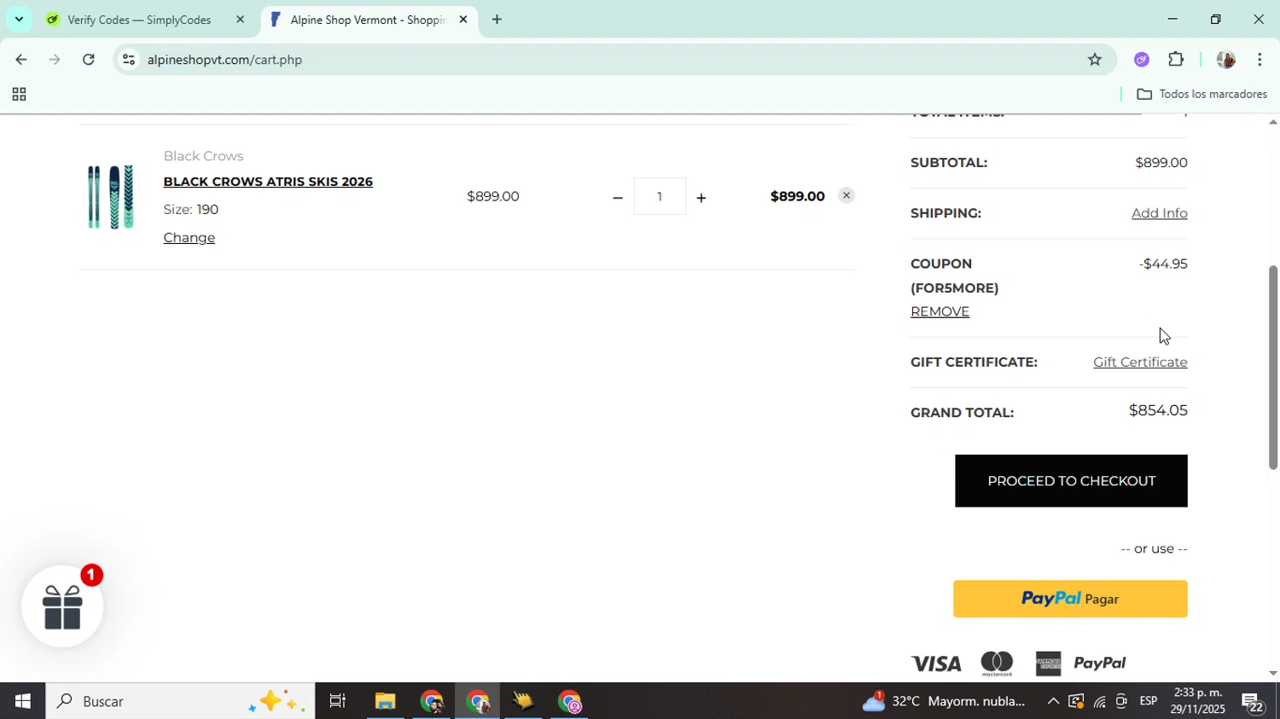
Task: Decrease ski quantity with minus button
Action: pyautogui.click(x=617, y=197)
